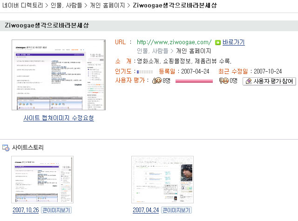Click 큰이미지보기 next to 2007.04.24
The image size is (298, 221).
click(176, 210)
